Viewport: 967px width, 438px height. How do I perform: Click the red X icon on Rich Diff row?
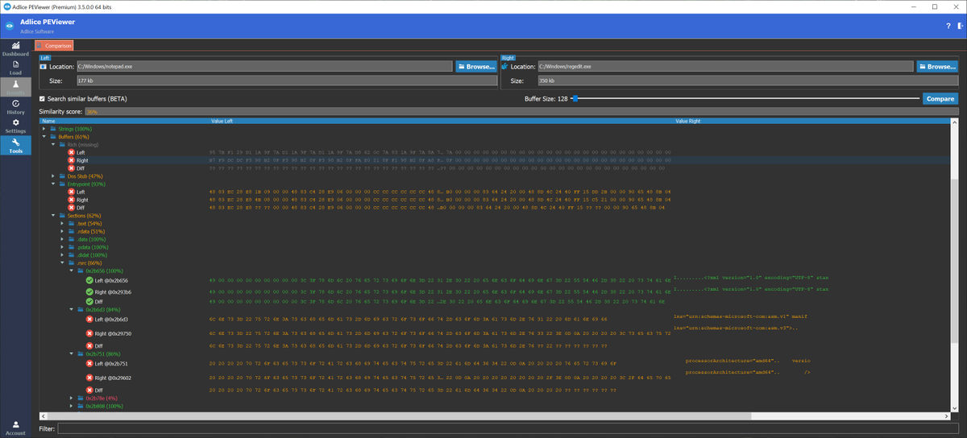[x=71, y=168]
